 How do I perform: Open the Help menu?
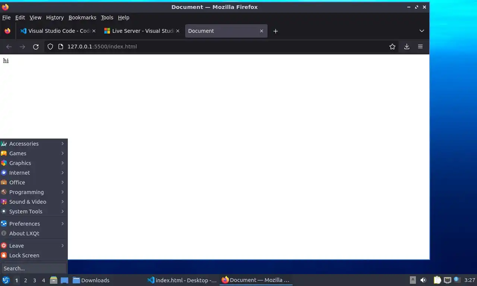pyautogui.click(x=124, y=18)
